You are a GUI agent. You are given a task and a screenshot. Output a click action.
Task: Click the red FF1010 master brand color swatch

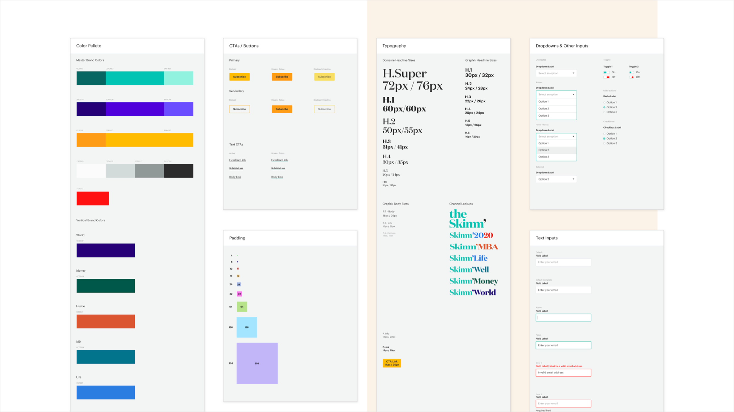92,198
